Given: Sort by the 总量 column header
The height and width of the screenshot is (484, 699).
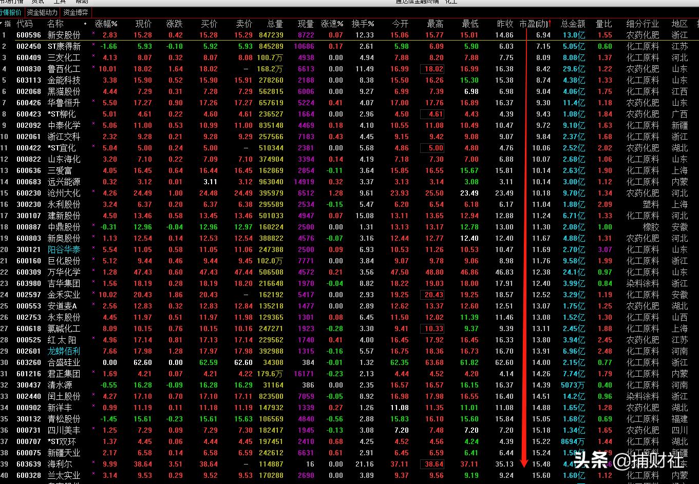Looking at the screenshot, I should [x=275, y=24].
